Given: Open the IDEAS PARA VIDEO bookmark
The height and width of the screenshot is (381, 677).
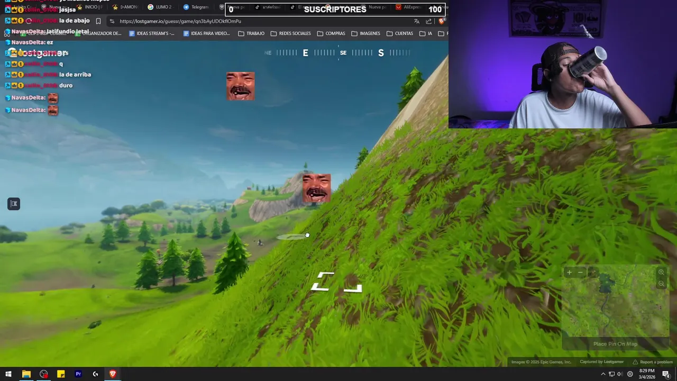Looking at the screenshot, I should click(x=206, y=33).
